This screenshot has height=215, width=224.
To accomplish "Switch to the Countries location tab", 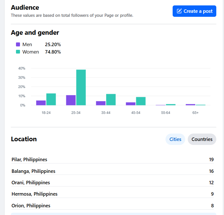I will 202,139.
